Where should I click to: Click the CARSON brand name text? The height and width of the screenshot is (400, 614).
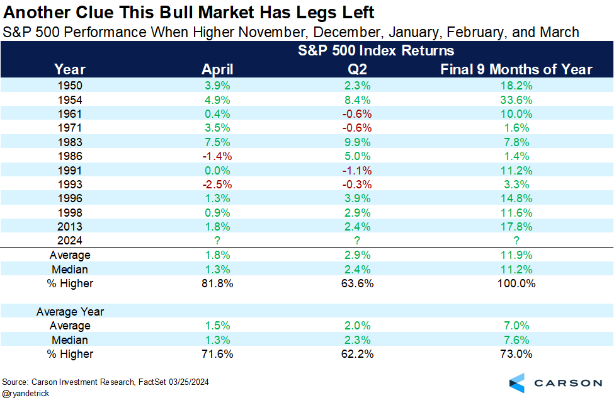click(568, 383)
